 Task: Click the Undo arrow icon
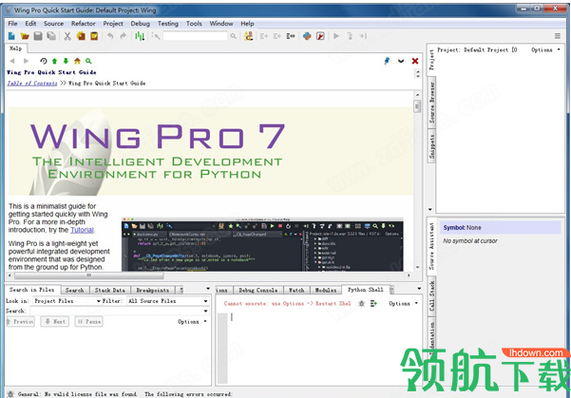[x=110, y=36]
